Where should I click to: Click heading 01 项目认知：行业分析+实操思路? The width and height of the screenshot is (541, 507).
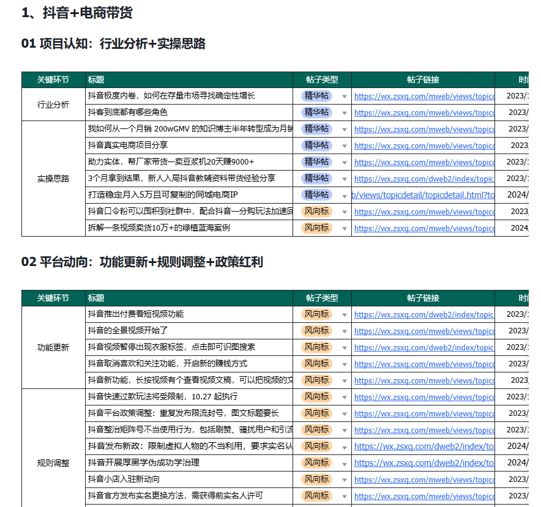coord(113,44)
